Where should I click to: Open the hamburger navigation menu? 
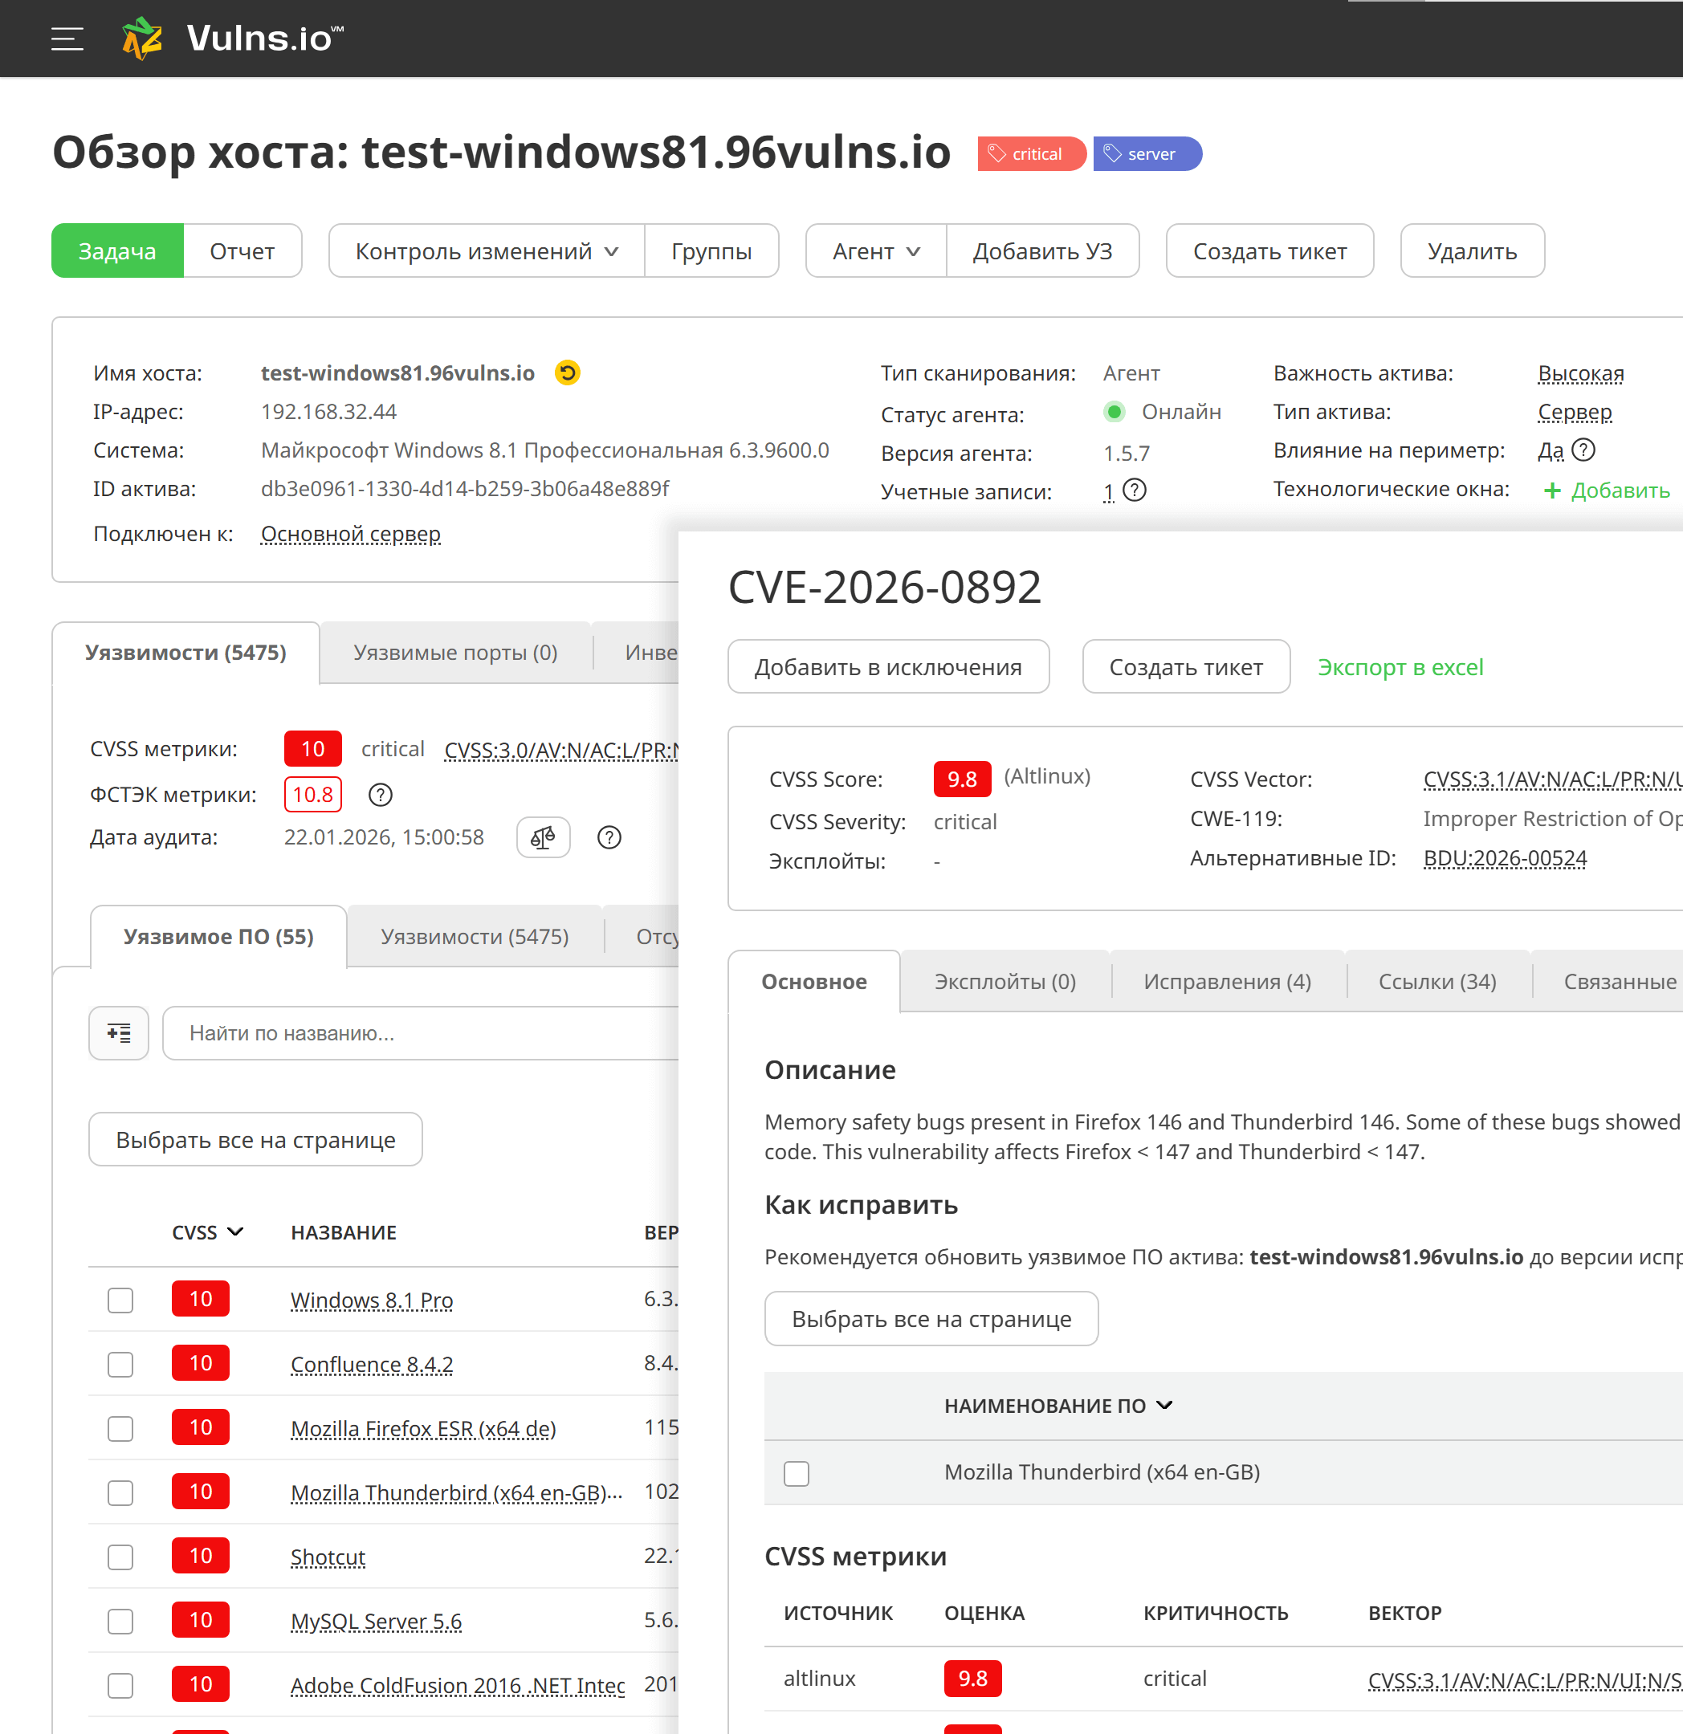click(67, 39)
